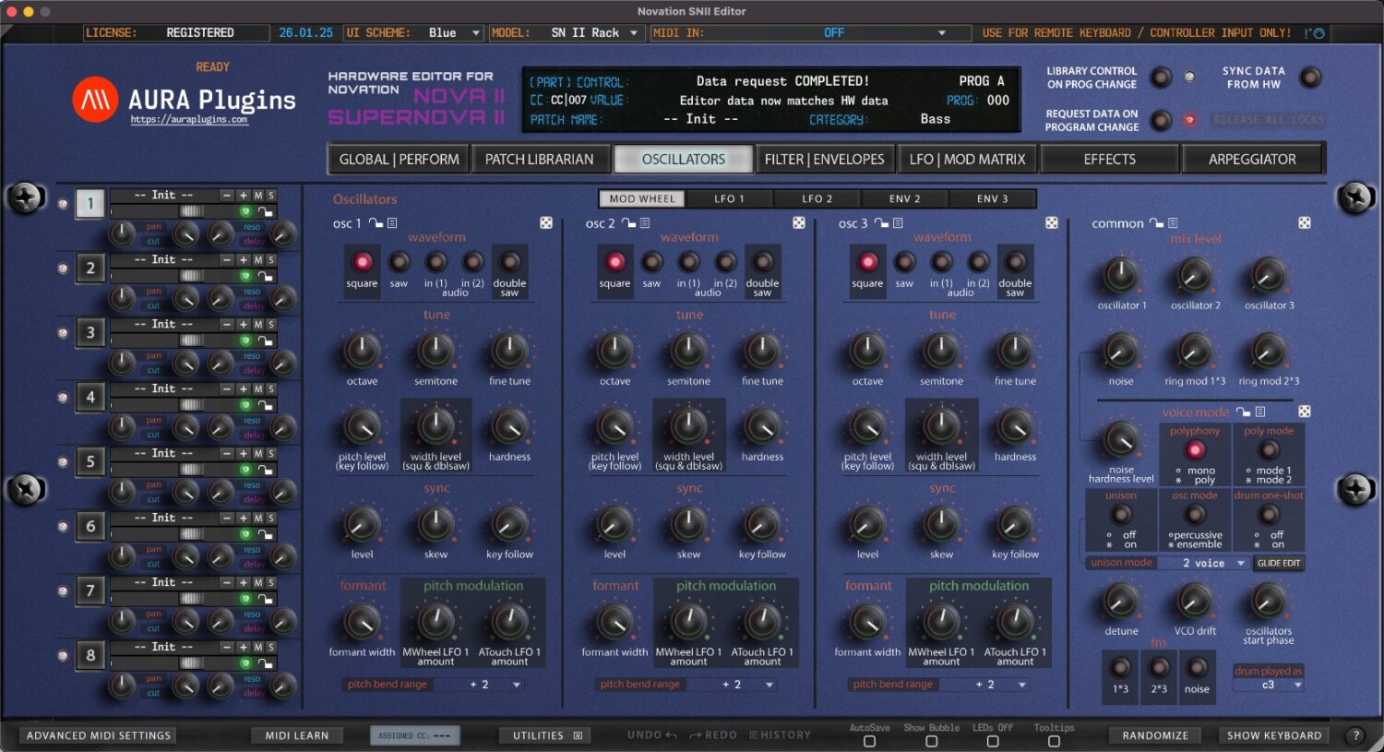1384x752 pixels.
Task: Turn the oscillator 1 mix level knob
Action: (1120, 275)
